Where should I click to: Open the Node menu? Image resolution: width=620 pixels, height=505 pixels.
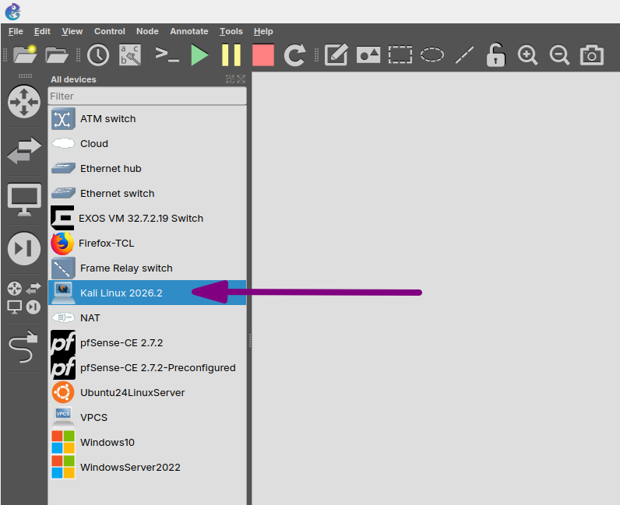(x=147, y=31)
